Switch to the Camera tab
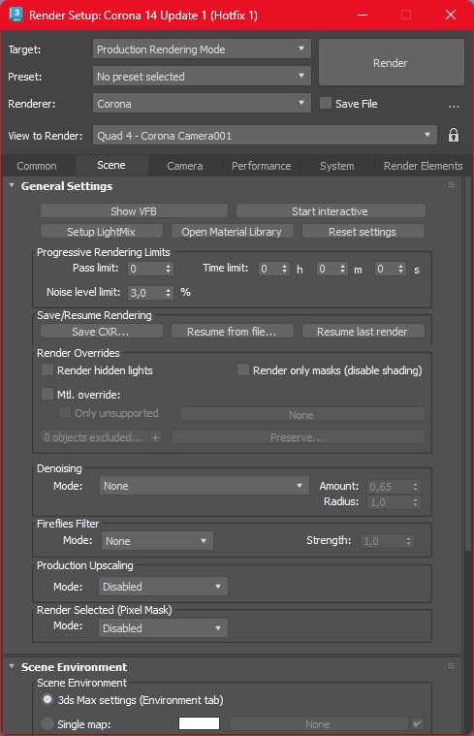 pos(185,166)
